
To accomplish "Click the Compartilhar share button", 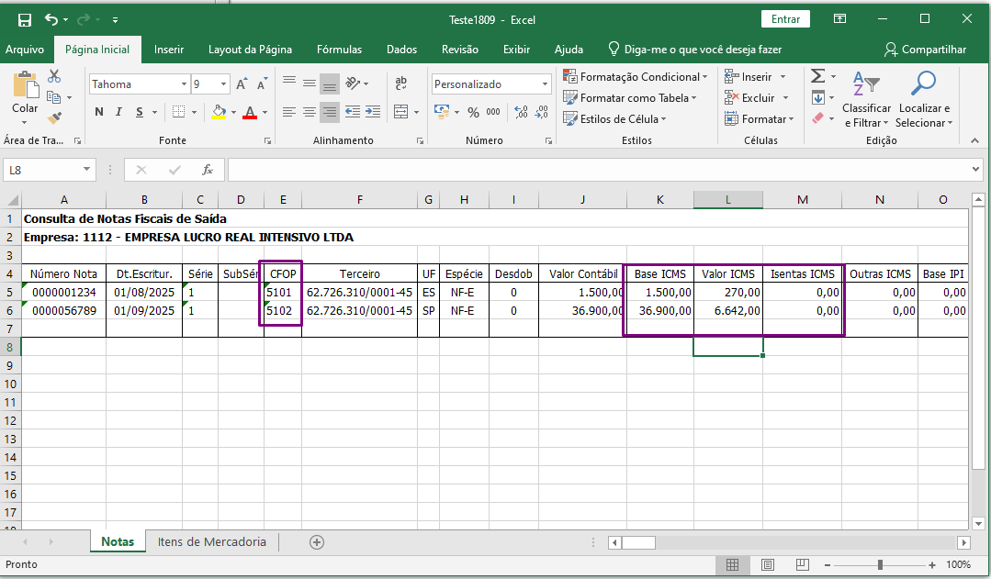I will click(925, 50).
